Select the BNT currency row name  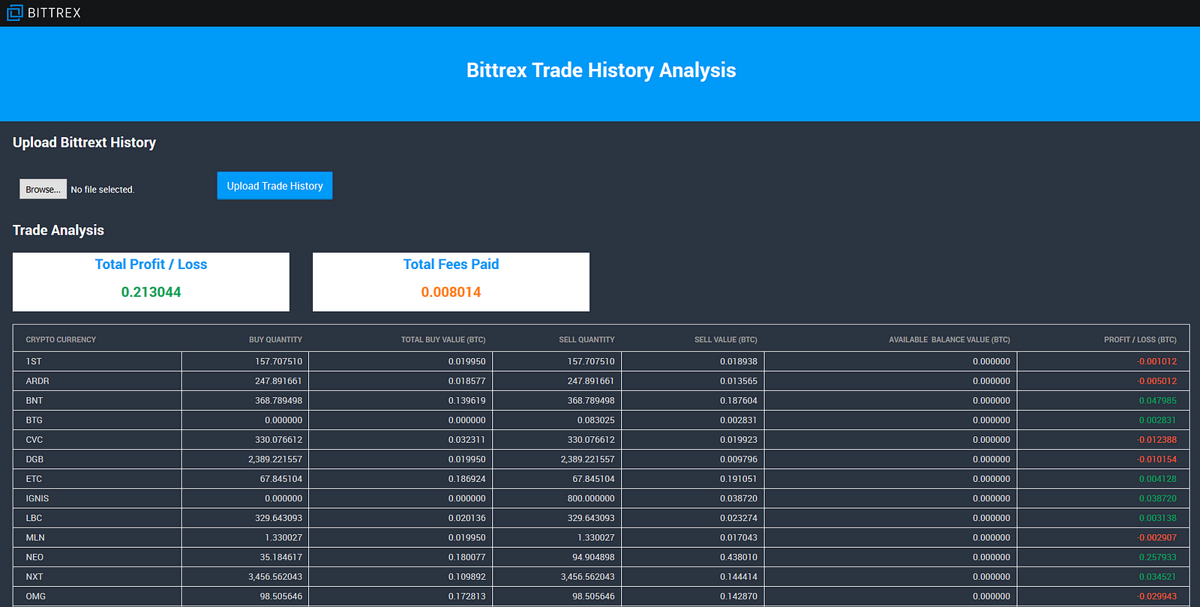tap(34, 400)
